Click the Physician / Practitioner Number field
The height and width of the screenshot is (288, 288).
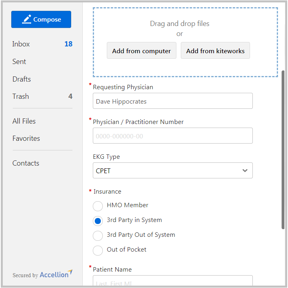(x=173, y=136)
